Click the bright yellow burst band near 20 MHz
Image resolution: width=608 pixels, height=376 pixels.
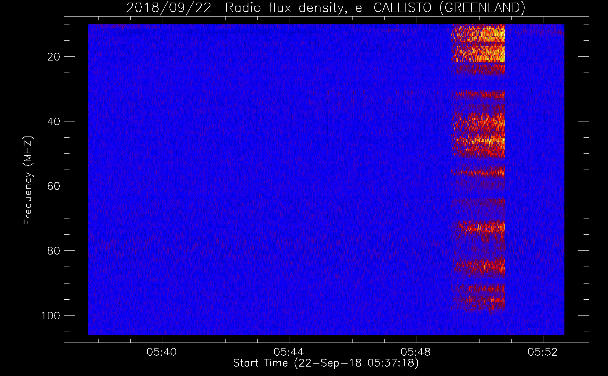[478, 54]
